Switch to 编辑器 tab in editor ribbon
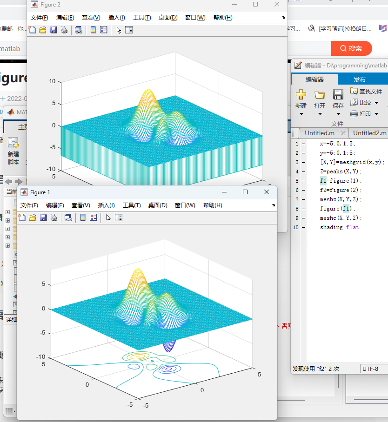 point(314,79)
